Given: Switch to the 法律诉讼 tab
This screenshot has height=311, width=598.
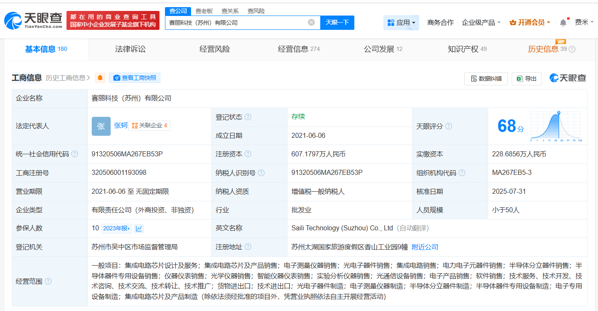Looking at the screenshot, I should 130,49.
